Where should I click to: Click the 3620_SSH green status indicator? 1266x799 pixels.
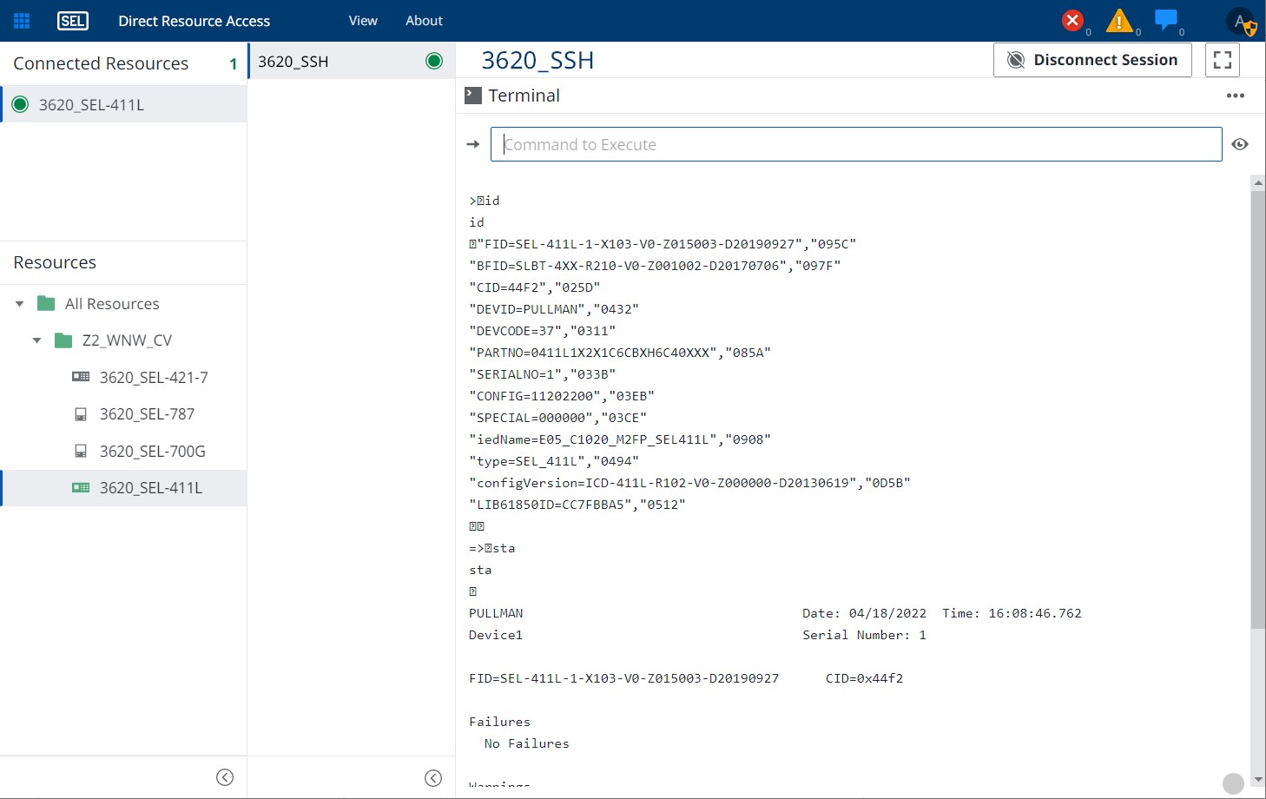434,61
